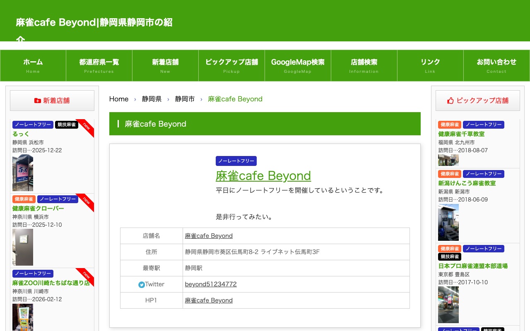Open the 店舗検索 navigation item
Image resolution: width=530 pixels, height=331 pixels.
[364, 65]
